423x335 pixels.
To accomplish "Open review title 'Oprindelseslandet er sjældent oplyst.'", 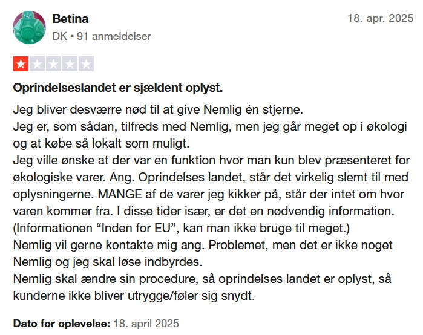I will [x=118, y=88].
